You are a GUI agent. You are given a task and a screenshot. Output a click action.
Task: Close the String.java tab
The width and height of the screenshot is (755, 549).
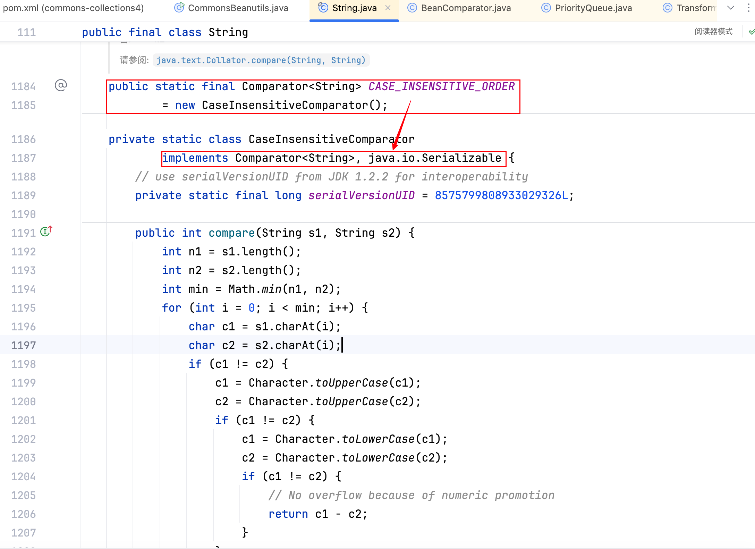388,8
